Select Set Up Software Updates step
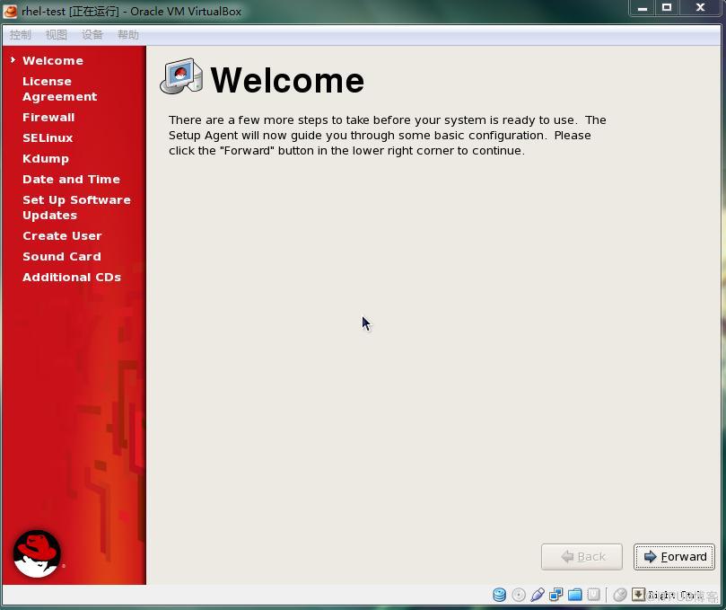The width and height of the screenshot is (726, 610). [76, 208]
